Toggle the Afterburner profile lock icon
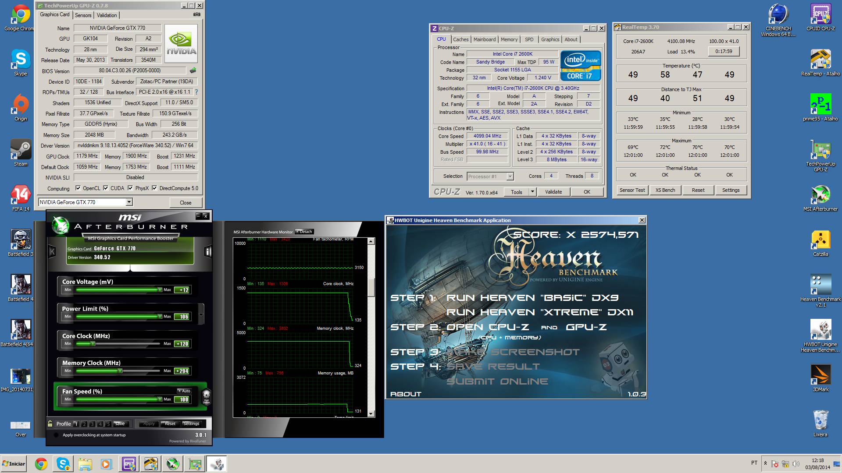 tap(50, 424)
